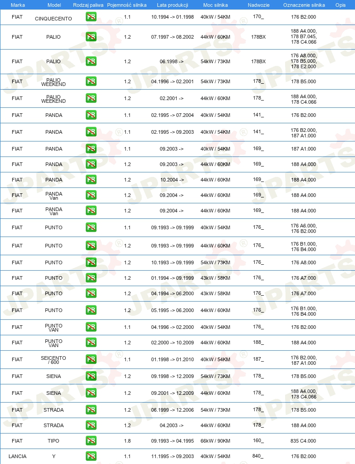Click engine code 835 C4.000
355x464 pixels.
pyautogui.click(x=303, y=441)
